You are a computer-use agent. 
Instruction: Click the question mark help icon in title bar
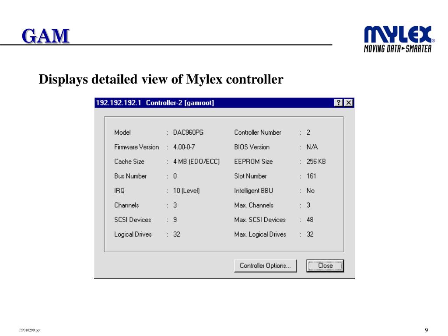[x=338, y=102]
